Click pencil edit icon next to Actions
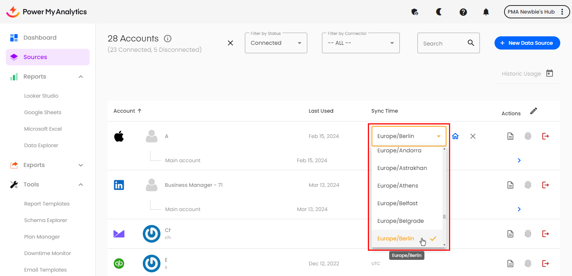572x276 pixels. (x=533, y=111)
